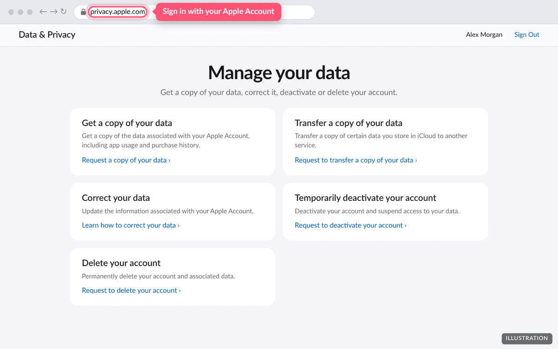Click the browser back arrow
558x349 pixels.
(x=43, y=12)
